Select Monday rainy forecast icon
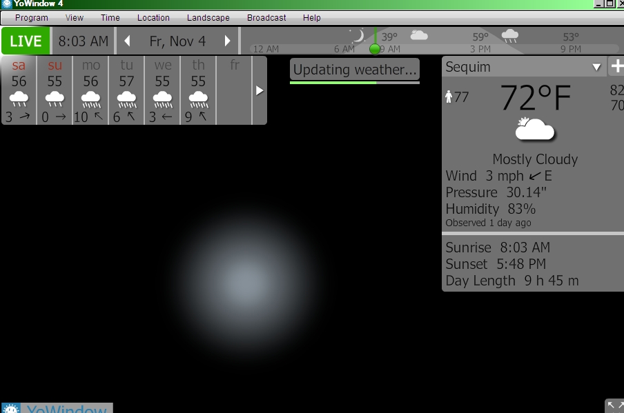 tap(90, 99)
